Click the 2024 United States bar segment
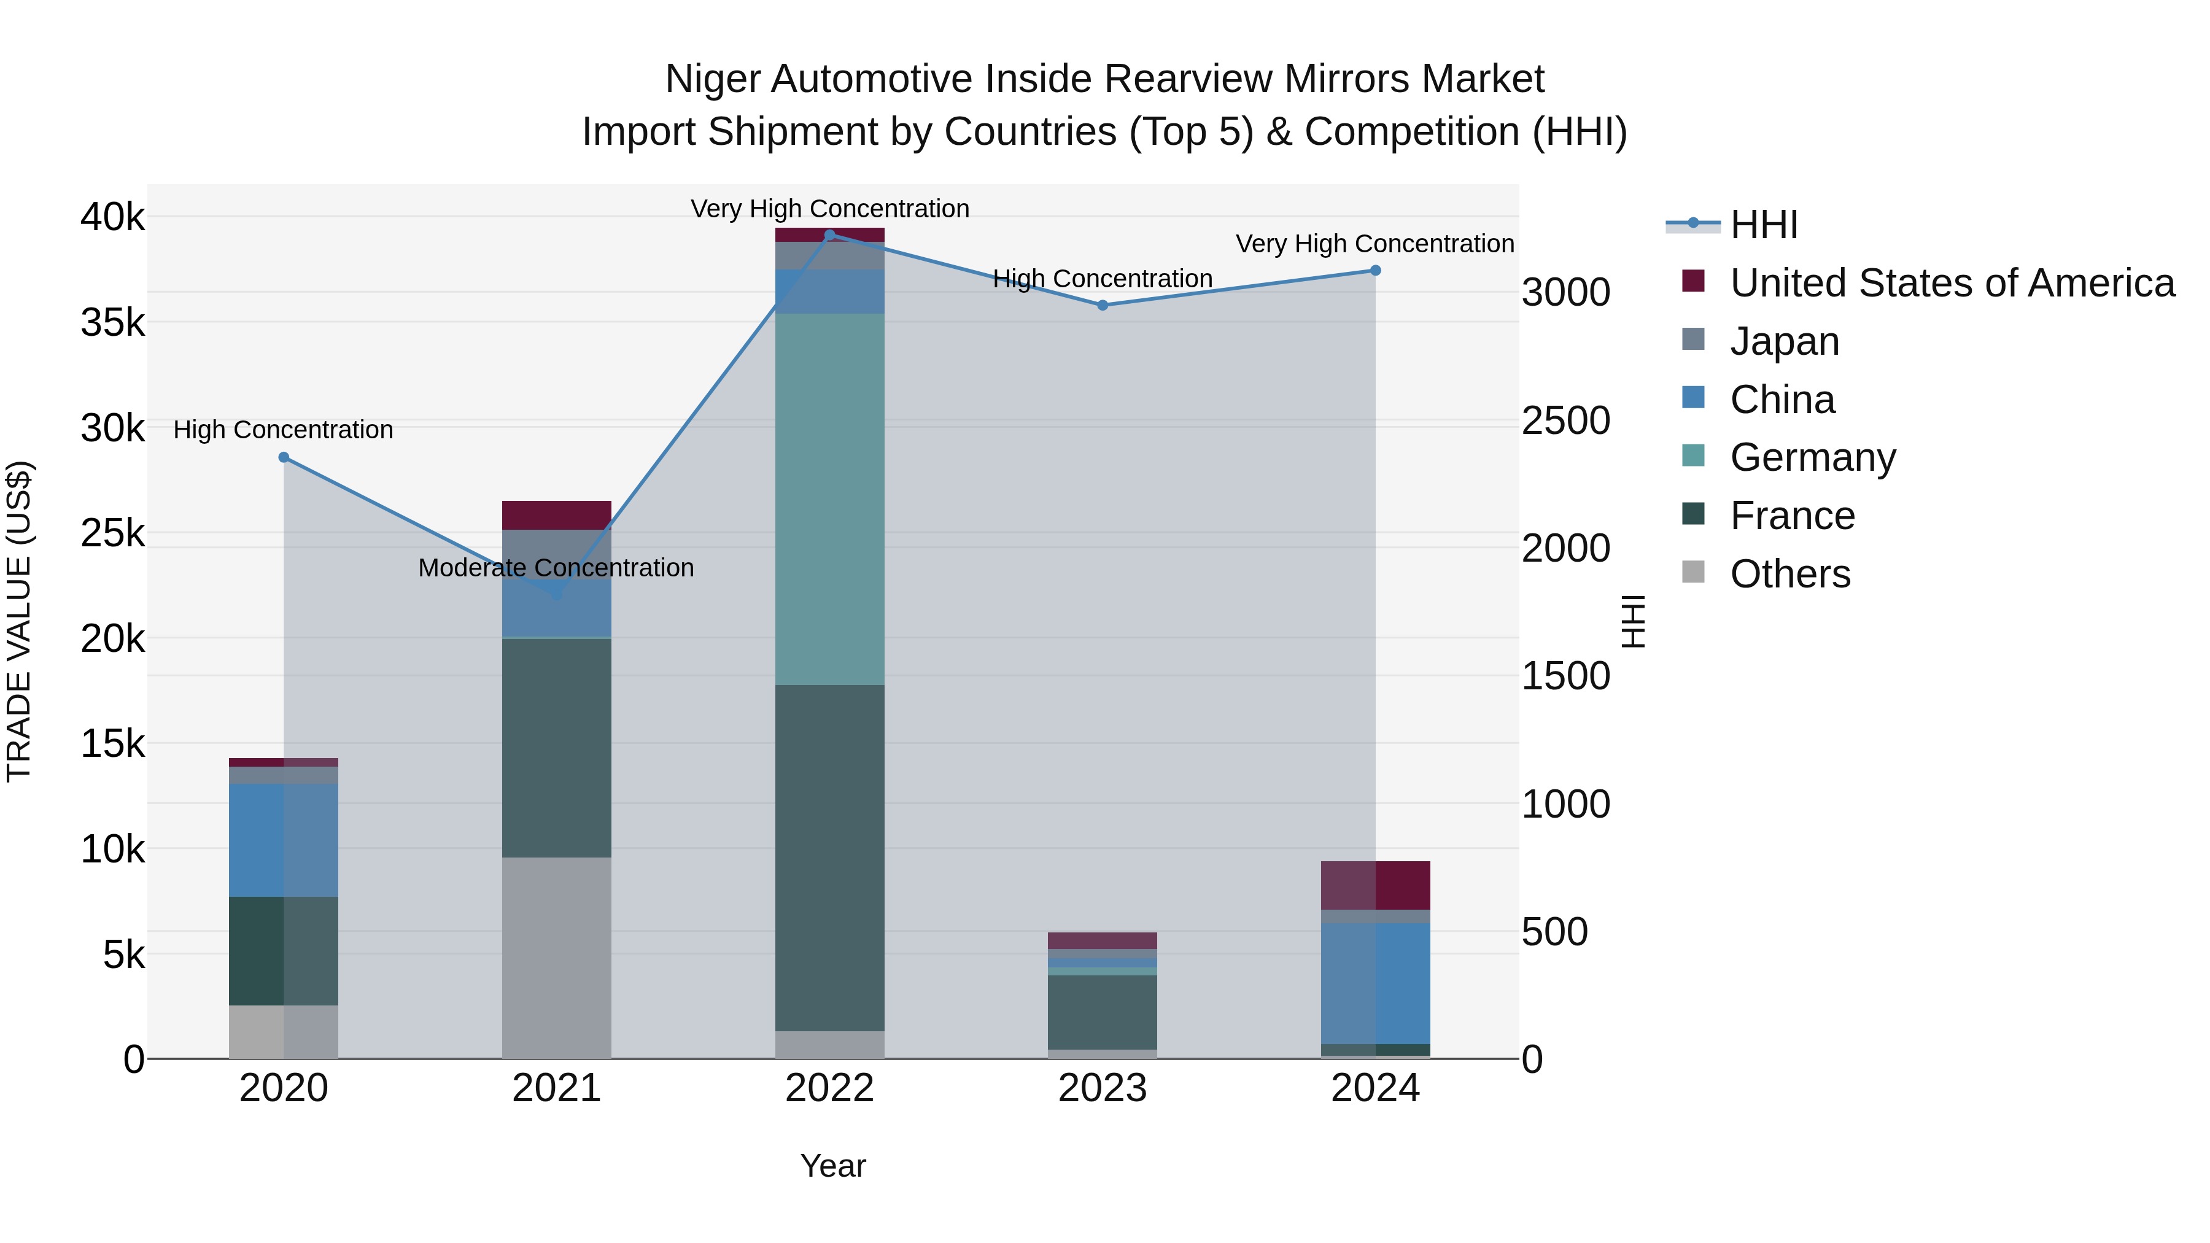2210x1243 pixels. 1375,885
